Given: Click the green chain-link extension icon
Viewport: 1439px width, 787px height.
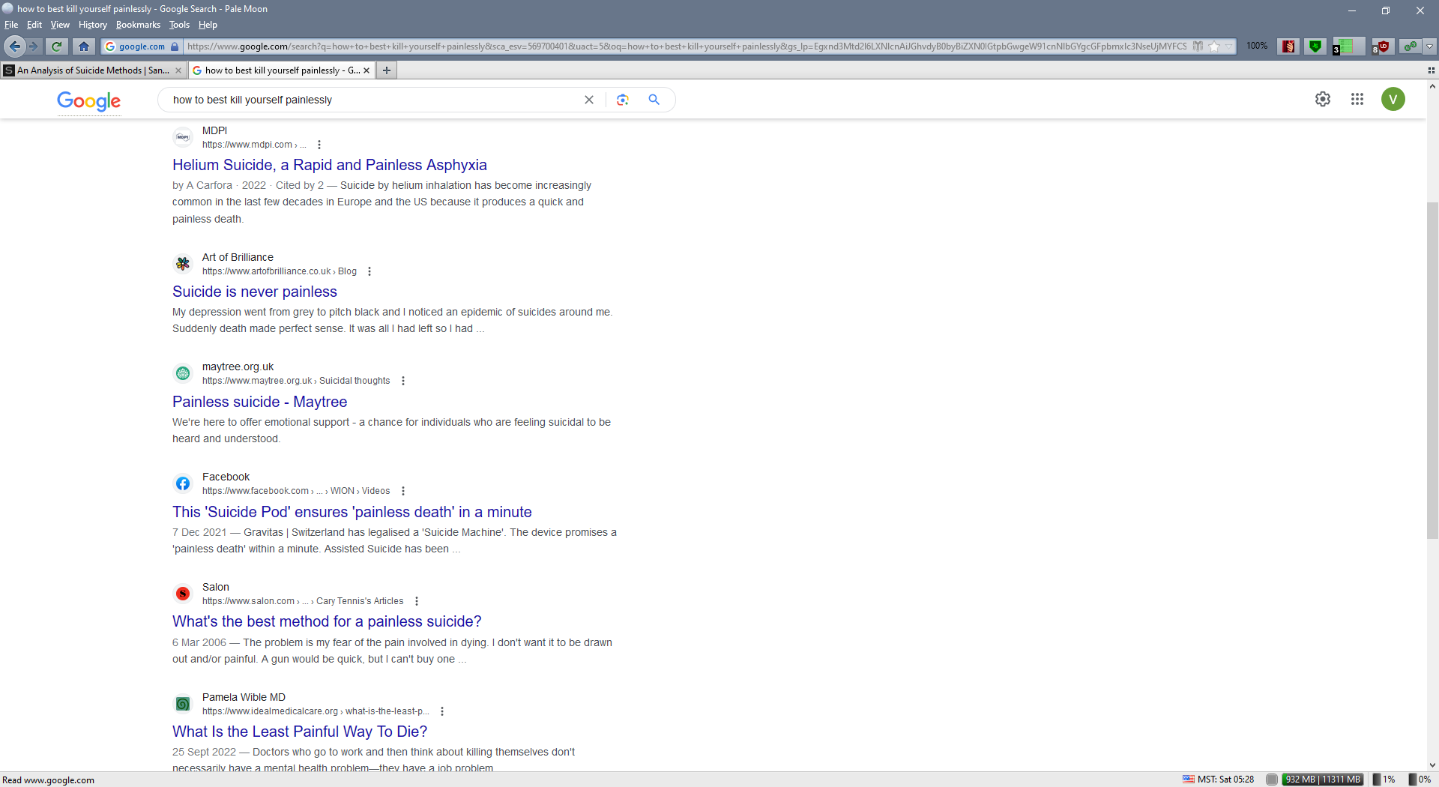Looking at the screenshot, I should coord(1411,46).
